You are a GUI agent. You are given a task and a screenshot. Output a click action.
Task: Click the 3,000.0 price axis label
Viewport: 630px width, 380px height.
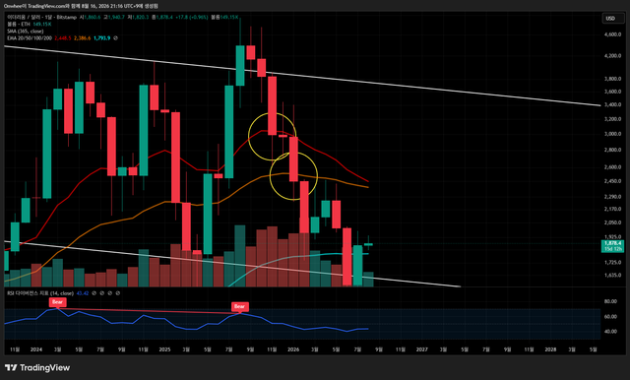612,134
